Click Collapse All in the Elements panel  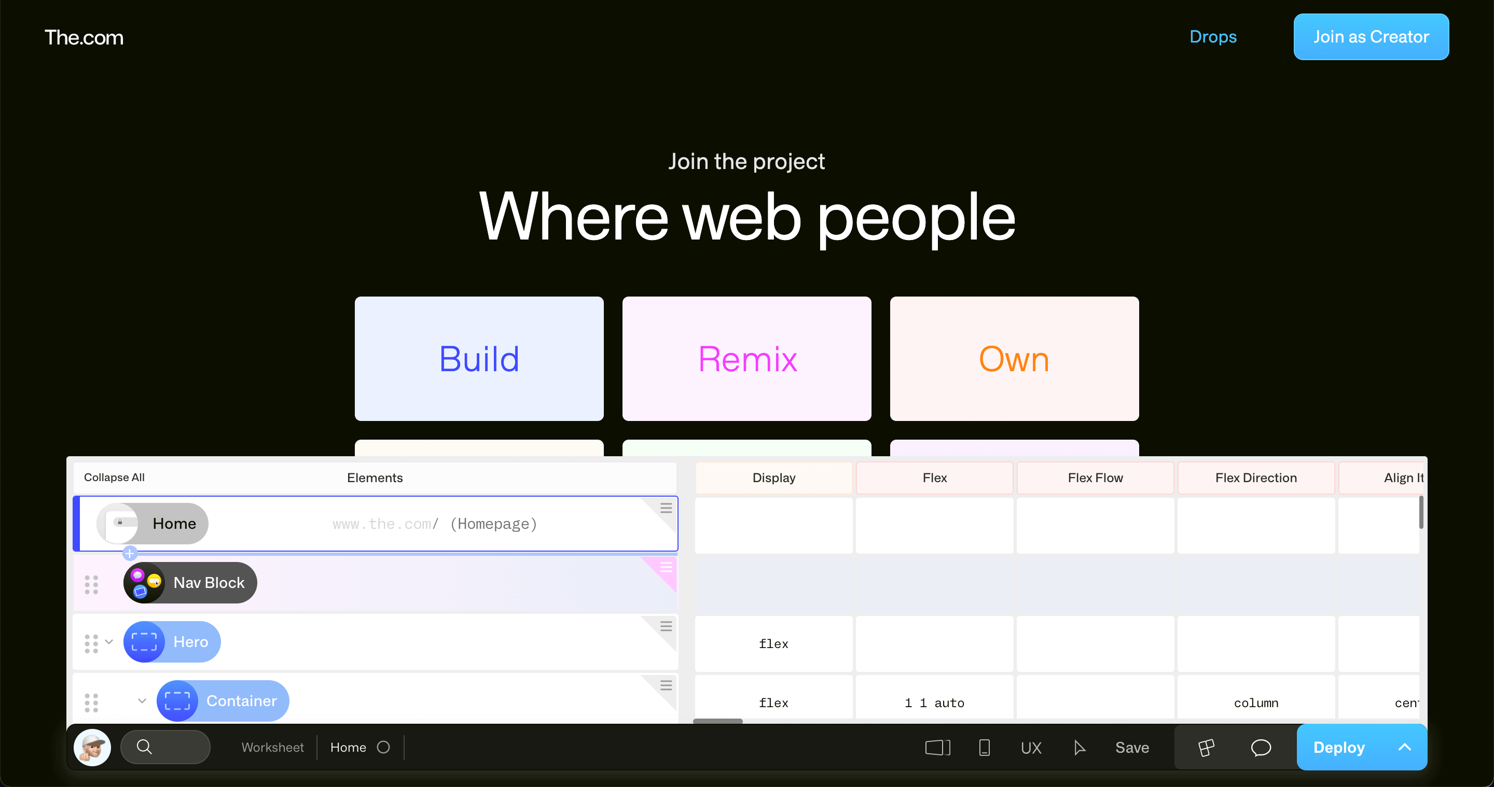coord(114,477)
